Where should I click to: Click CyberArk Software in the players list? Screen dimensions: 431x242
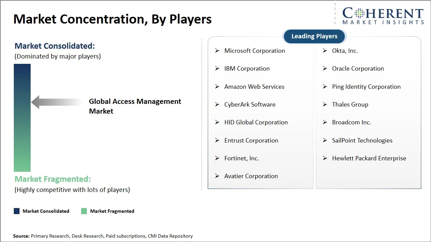(x=250, y=105)
